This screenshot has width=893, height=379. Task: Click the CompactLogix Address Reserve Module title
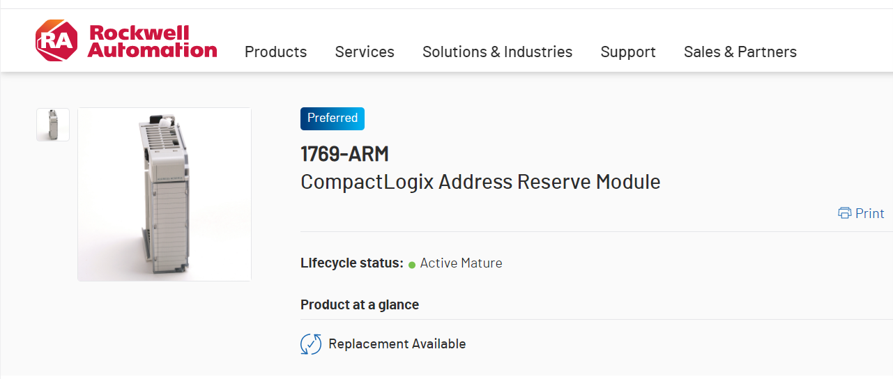pyautogui.click(x=480, y=182)
